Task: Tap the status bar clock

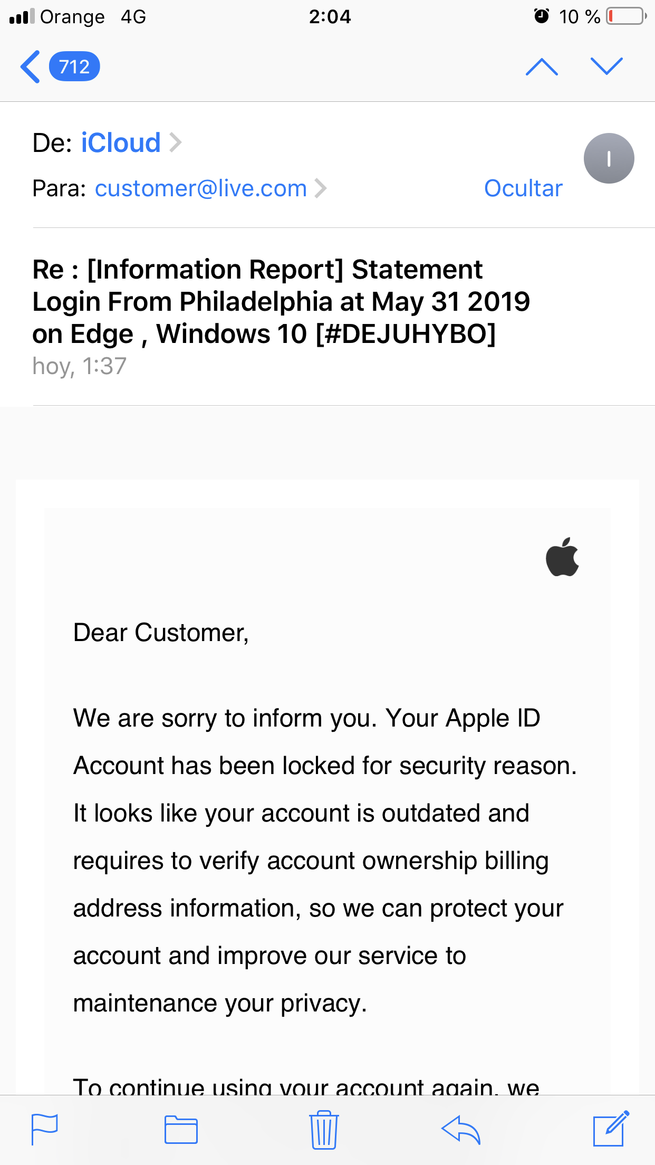Action: point(330,17)
